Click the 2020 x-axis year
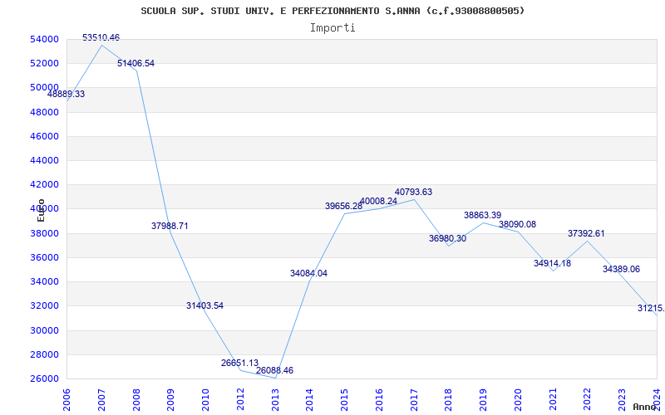This screenshot has height=415, width=665. click(518, 400)
